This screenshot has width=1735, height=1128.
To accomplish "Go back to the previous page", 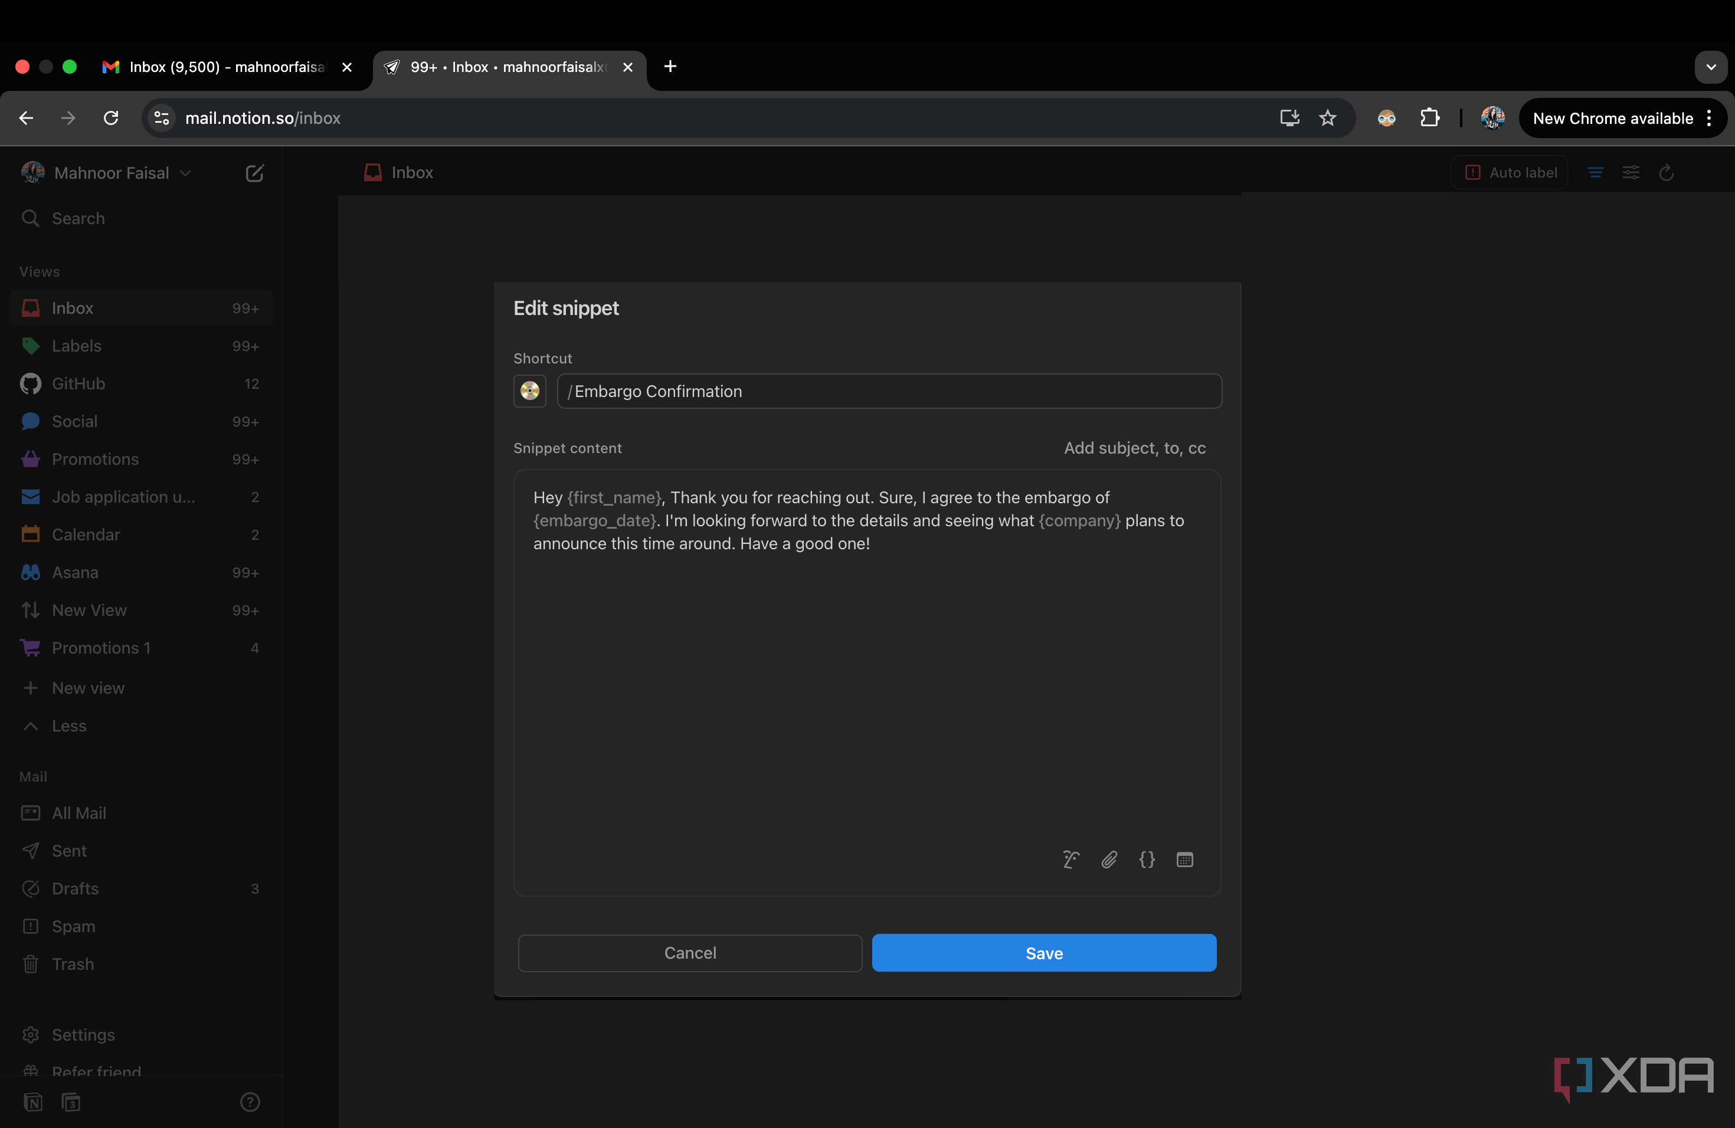I will [26, 118].
